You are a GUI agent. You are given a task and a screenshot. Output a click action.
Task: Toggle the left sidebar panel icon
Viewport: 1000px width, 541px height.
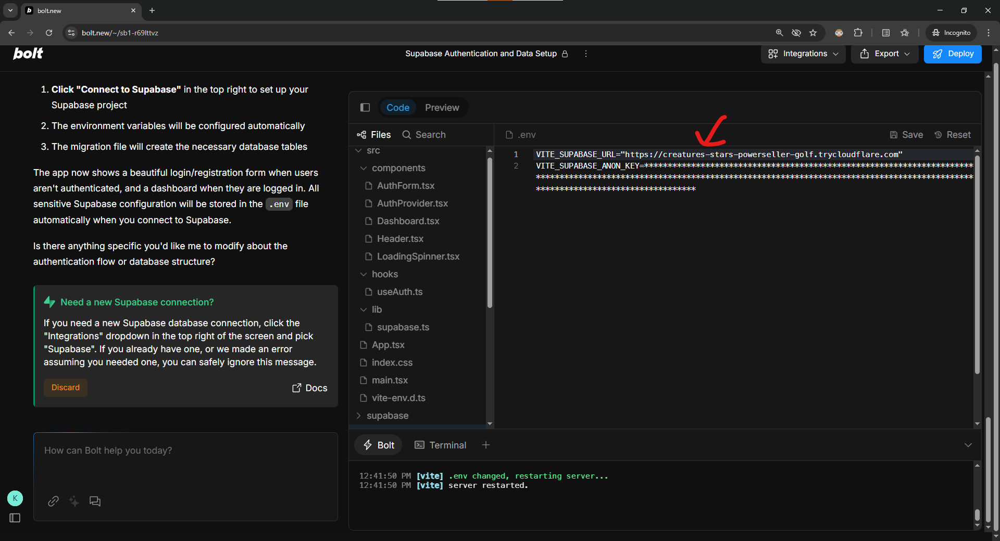pos(15,518)
